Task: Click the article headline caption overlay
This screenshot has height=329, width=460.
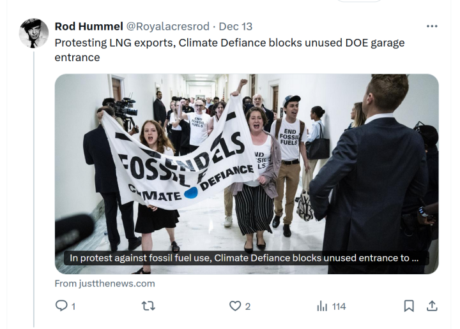Action: (245, 258)
